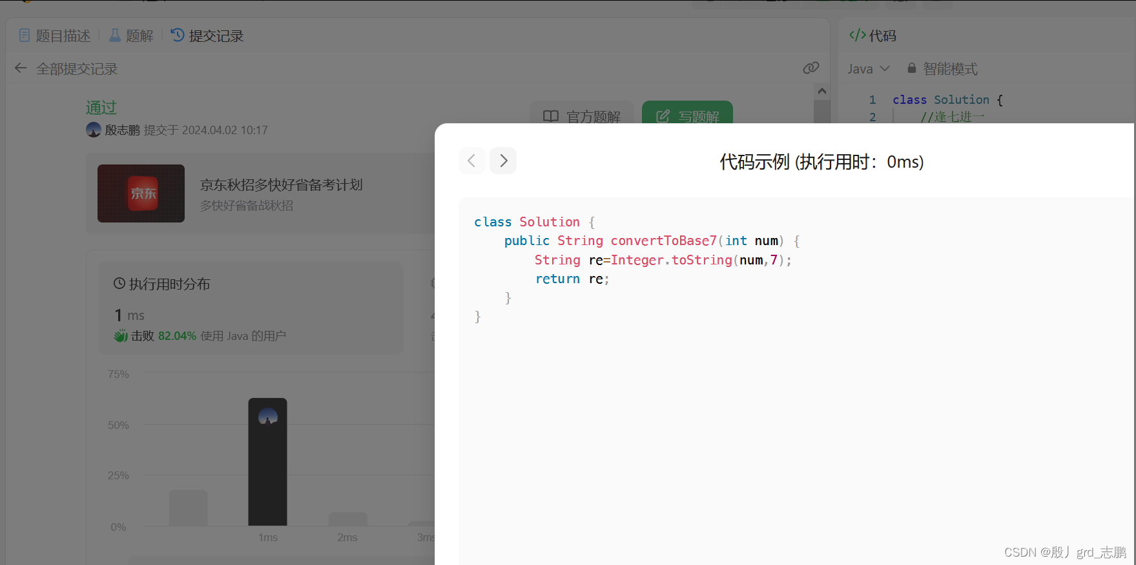This screenshot has width=1136, height=565.
Task: Click the 全部提交记录 label
Action: (x=77, y=69)
